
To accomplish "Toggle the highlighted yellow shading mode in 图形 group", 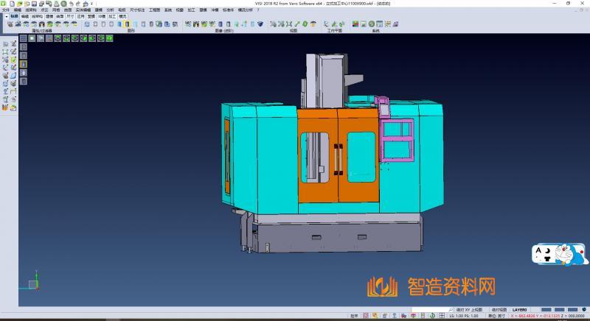I will 128,24.
